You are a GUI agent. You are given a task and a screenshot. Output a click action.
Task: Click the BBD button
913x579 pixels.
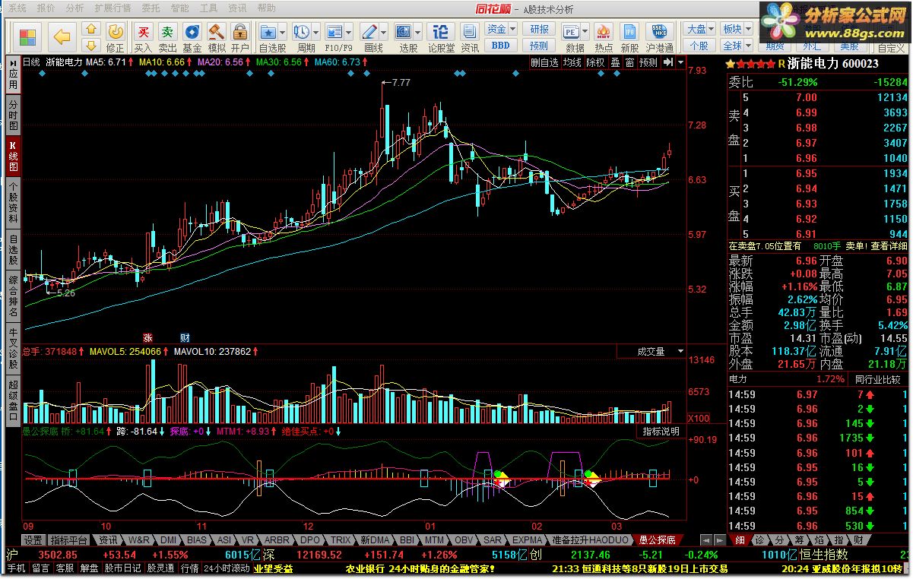(x=501, y=45)
